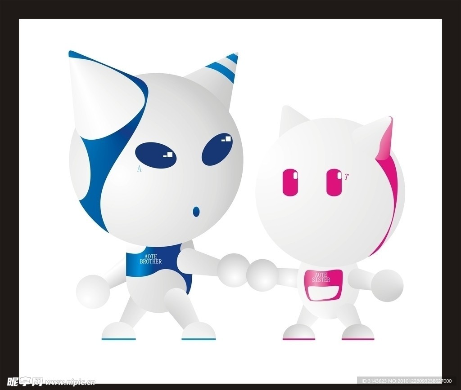Image resolution: width=461 pixels, height=390 pixels.
Task: Click the pink character's right eye
Action: pyautogui.click(x=334, y=182)
